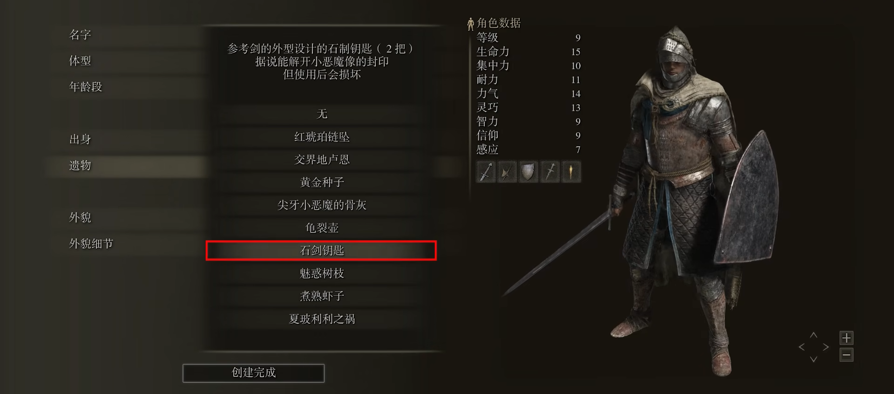The width and height of the screenshot is (894, 394).
Task: Choose 红琥珀链坠 as keepsake
Action: click(x=322, y=137)
